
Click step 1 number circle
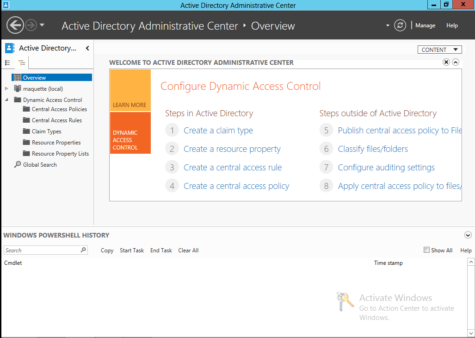(x=172, y=131)
